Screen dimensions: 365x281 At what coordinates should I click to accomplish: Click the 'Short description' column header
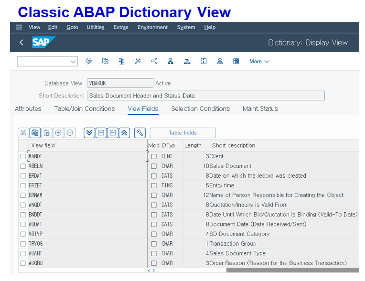point(234,145)
